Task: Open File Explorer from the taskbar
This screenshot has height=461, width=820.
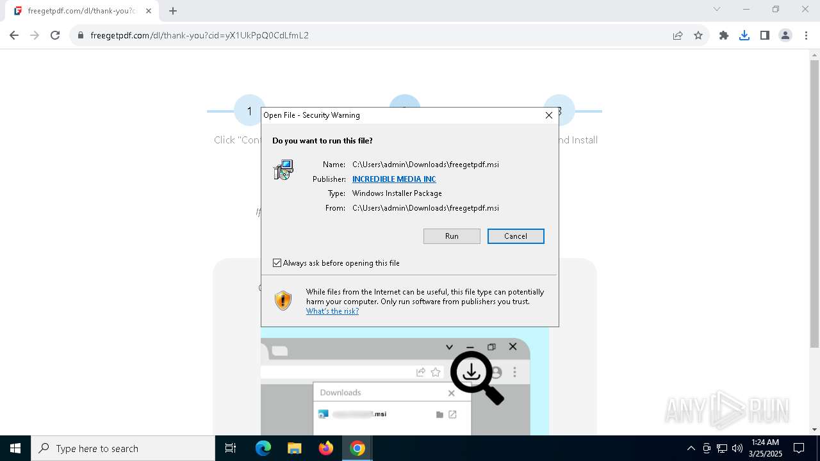Action: click(x=295, y=448)
